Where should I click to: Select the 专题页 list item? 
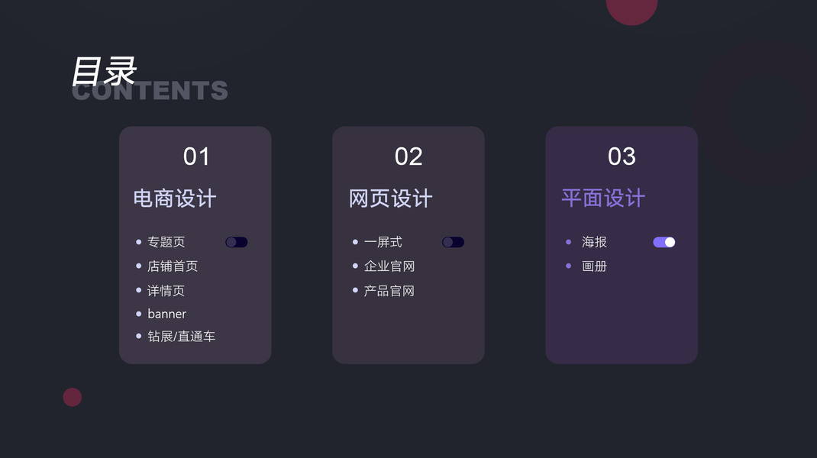click(166, 242)
